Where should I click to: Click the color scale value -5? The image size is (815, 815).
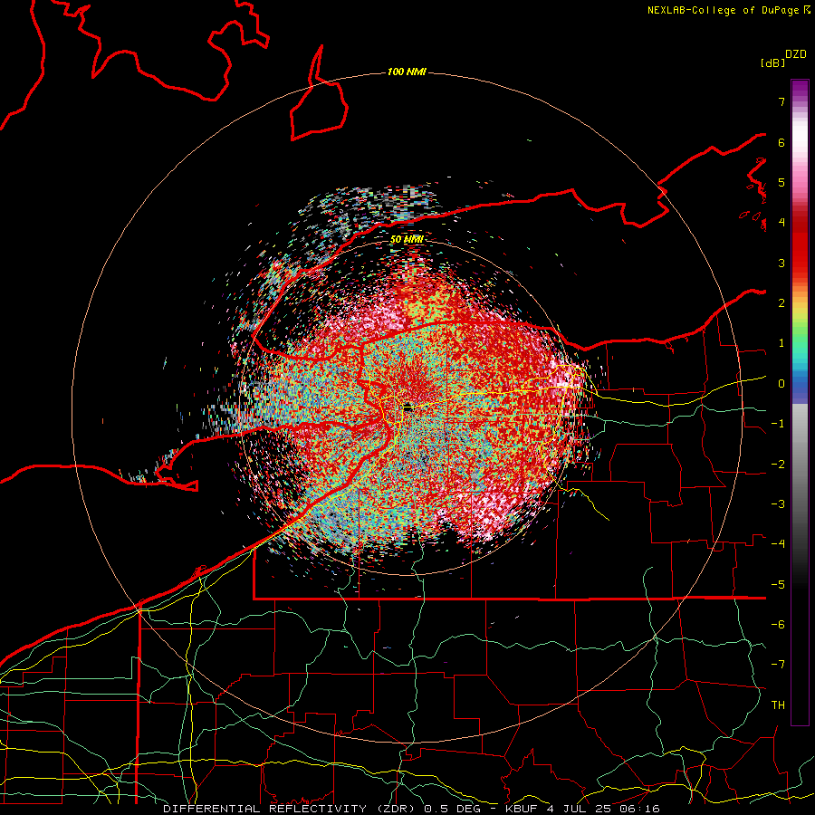(x=778, y=585)
